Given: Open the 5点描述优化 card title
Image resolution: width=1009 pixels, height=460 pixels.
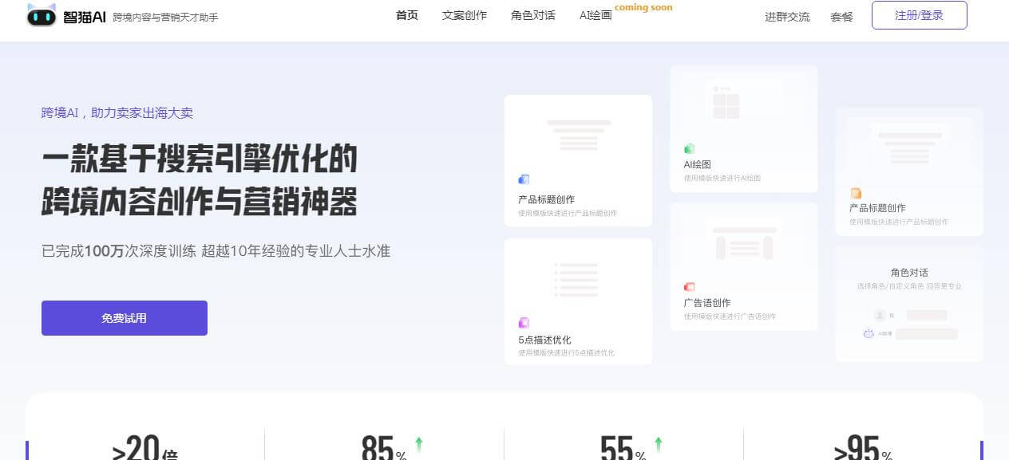Looking at the screenshot, I should (x=544, y=340).
